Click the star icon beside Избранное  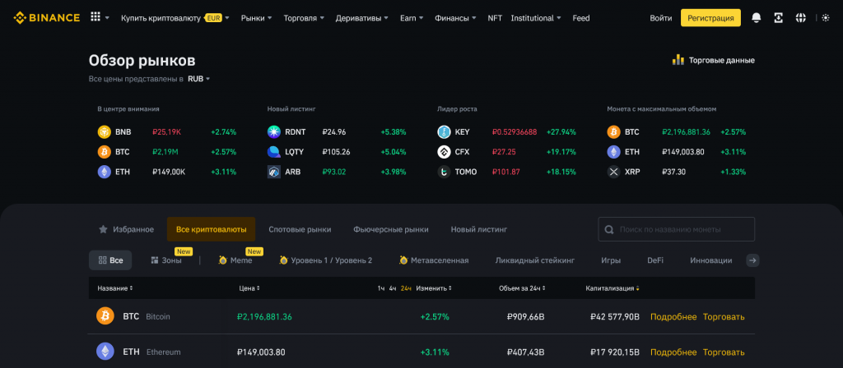[x=103, y=229]
